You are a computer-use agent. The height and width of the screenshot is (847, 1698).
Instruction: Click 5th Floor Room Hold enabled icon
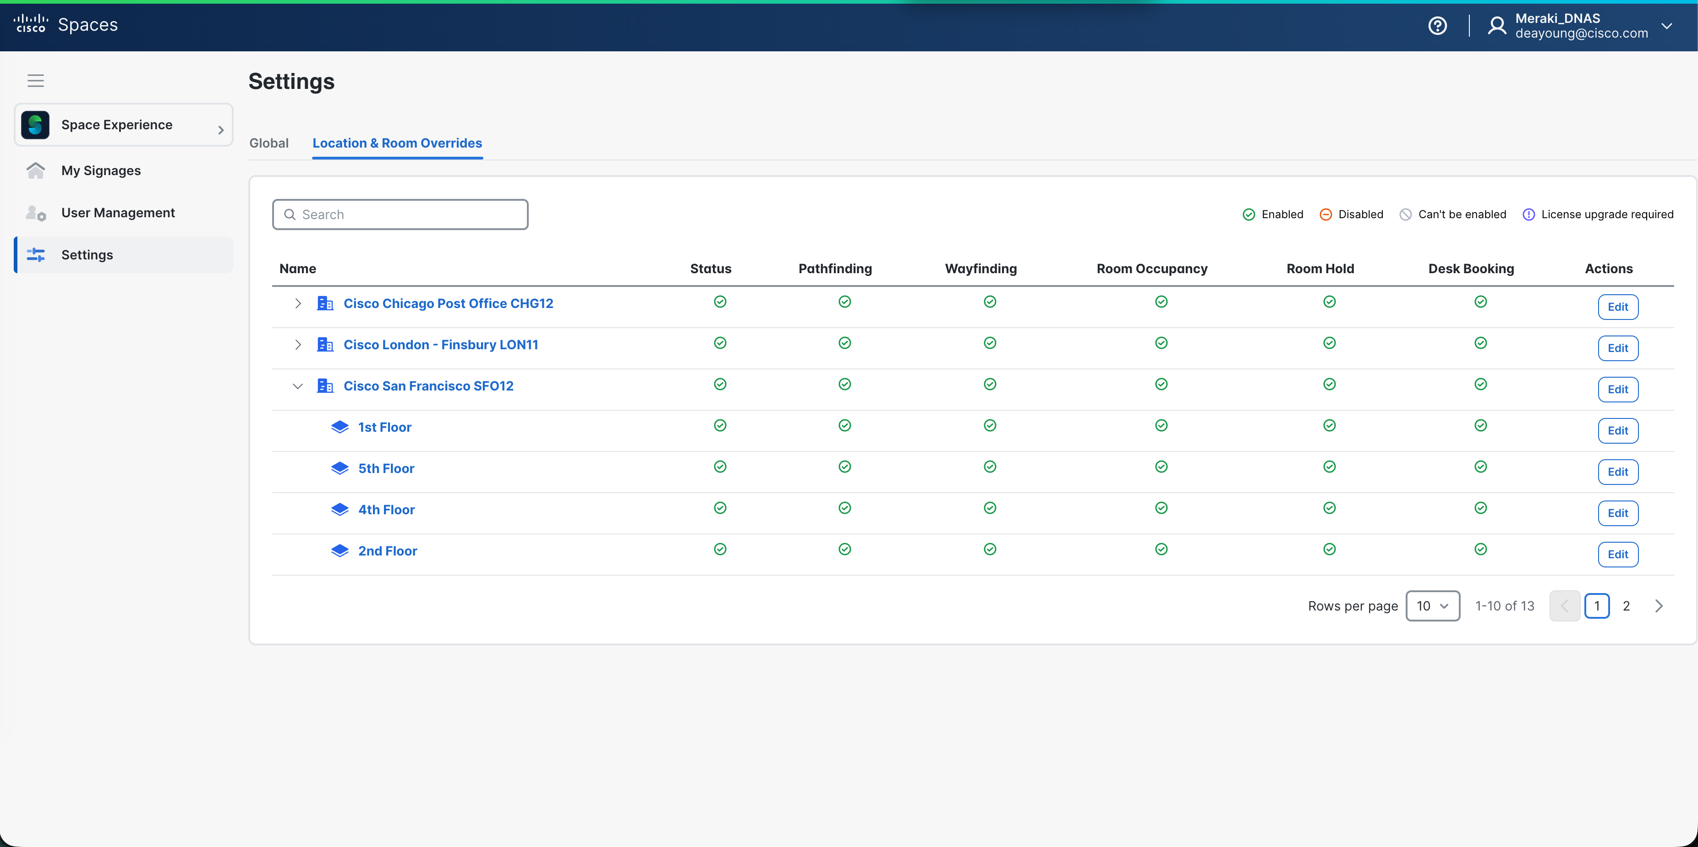(1329, 467)
